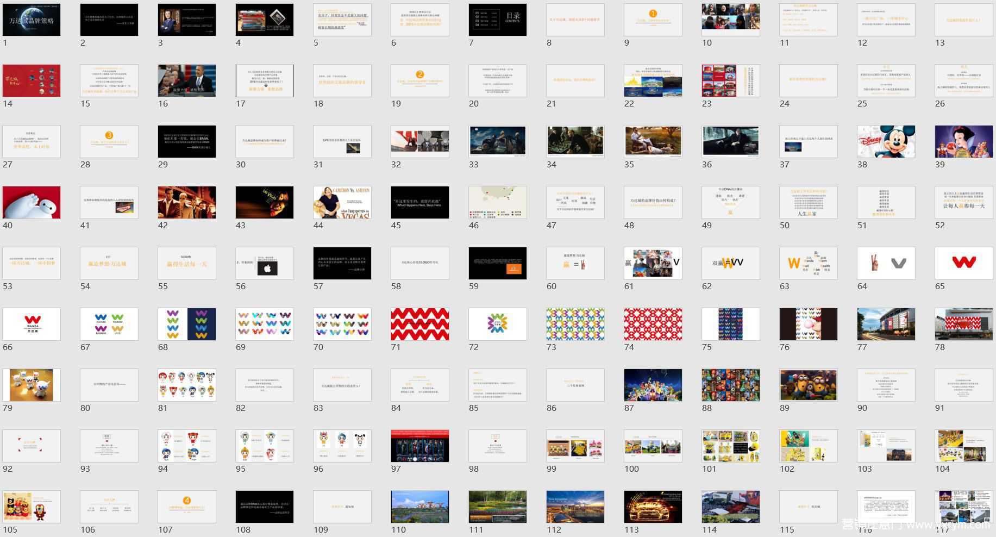
Task: Select slide 76 dark slide with patterned strip
Action: coord(809,324)
